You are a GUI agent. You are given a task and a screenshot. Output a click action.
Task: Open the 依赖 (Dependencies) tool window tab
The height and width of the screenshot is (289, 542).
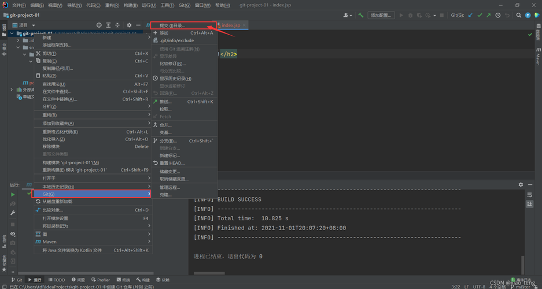tap(163, 280)
